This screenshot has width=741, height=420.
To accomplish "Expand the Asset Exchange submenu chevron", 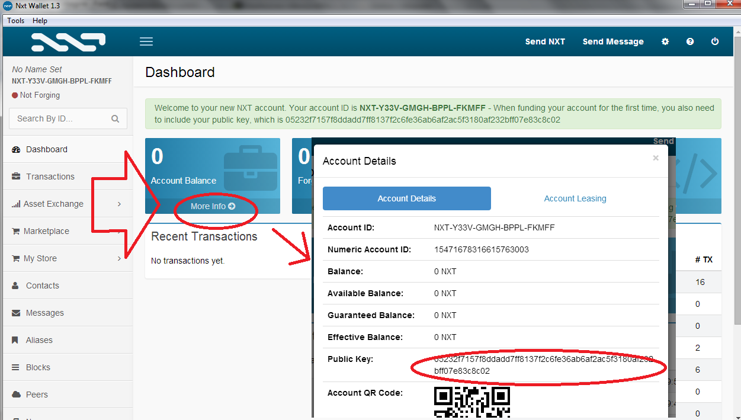I will (x=119, y=204).
